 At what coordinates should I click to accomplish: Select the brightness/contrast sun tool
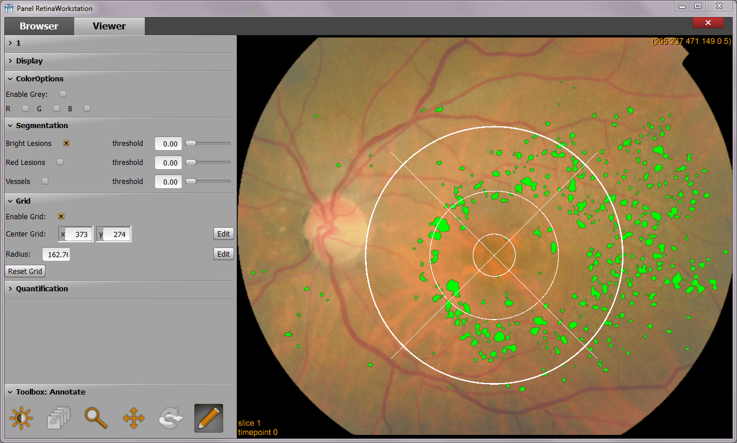(x=21, y=418)
